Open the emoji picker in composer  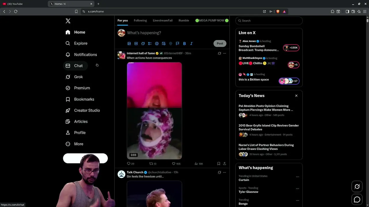tap(157, 43)
